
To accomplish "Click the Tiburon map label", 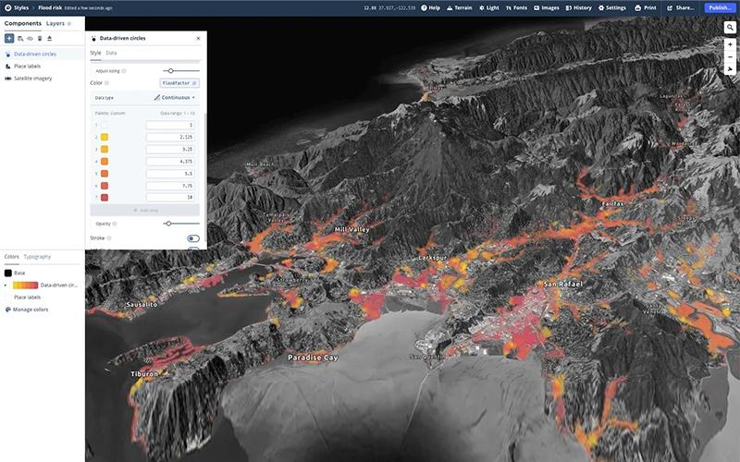I will click(x=144, y=374).
